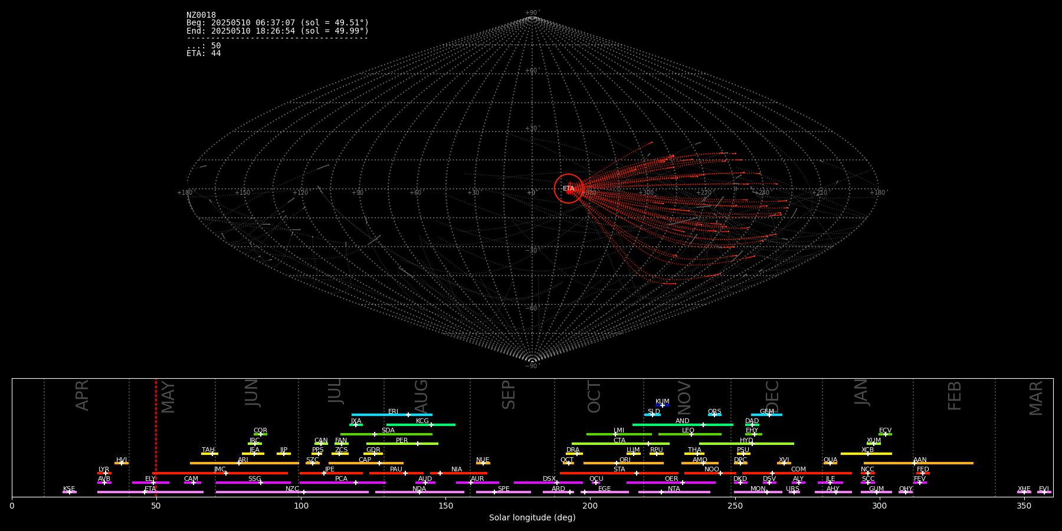The height and width of the screenshot is (531, 1062).
Task: Click the GEM shower label
Action: pos(767,412)
